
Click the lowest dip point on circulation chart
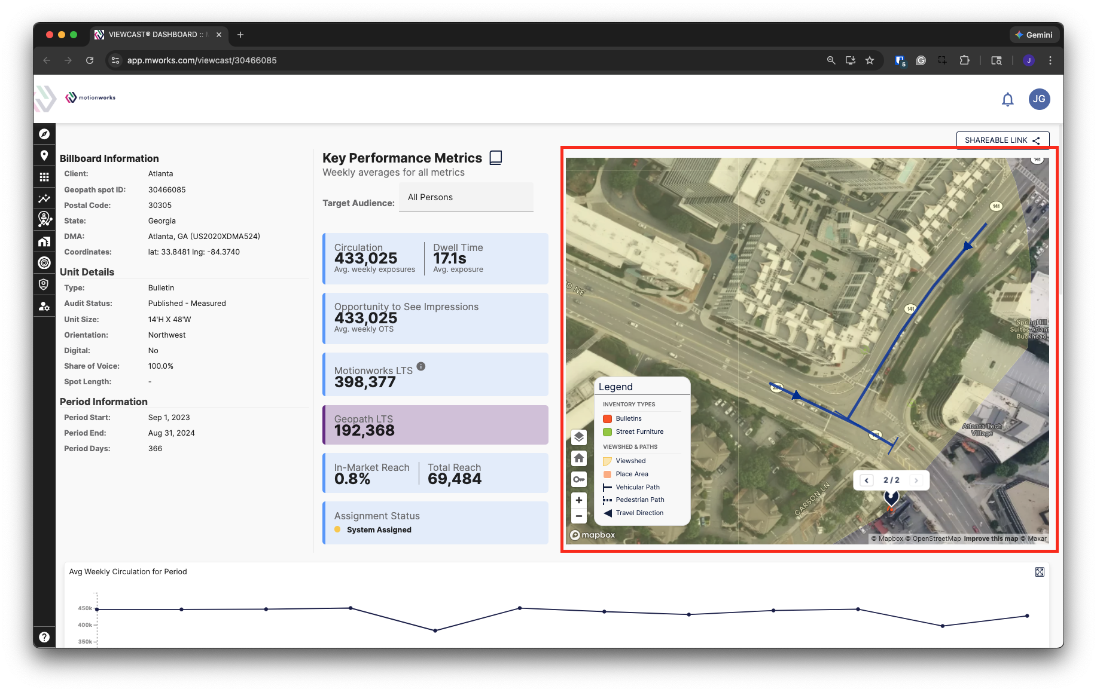(x=435, y=630)
